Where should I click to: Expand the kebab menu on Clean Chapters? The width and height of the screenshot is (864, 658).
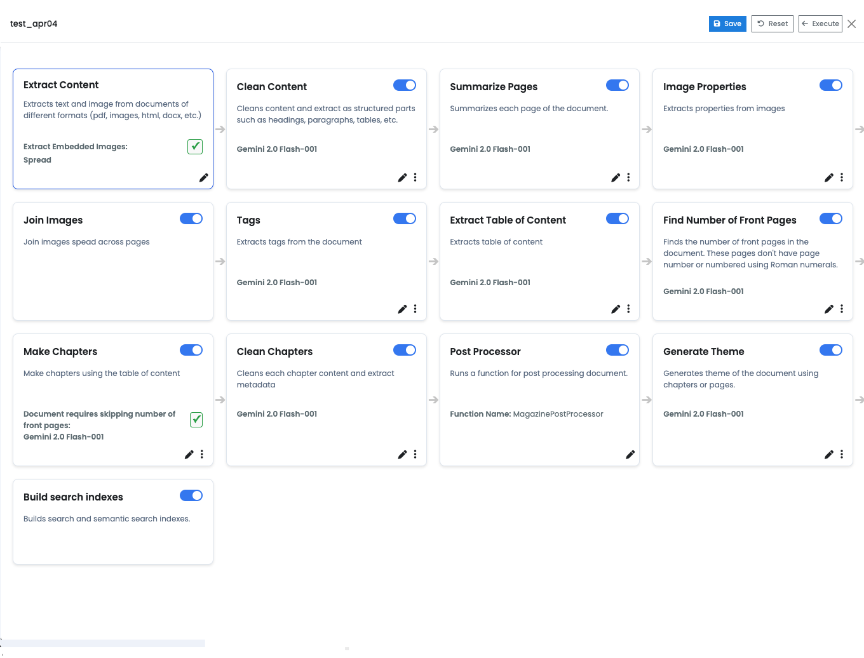point(415,455)
